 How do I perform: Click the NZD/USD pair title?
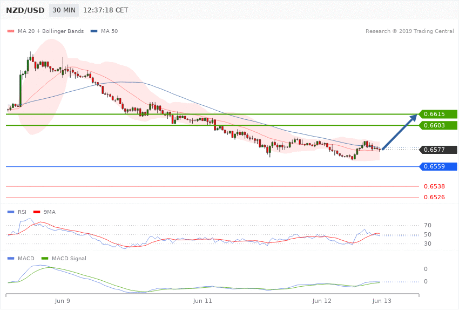coord(25,10)
